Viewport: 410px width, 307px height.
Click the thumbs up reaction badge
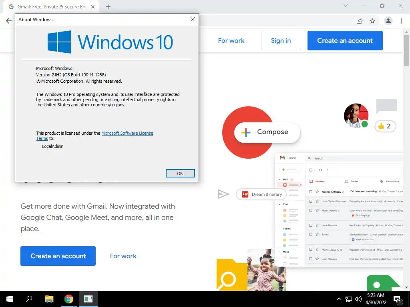click(x=385, y=126)
